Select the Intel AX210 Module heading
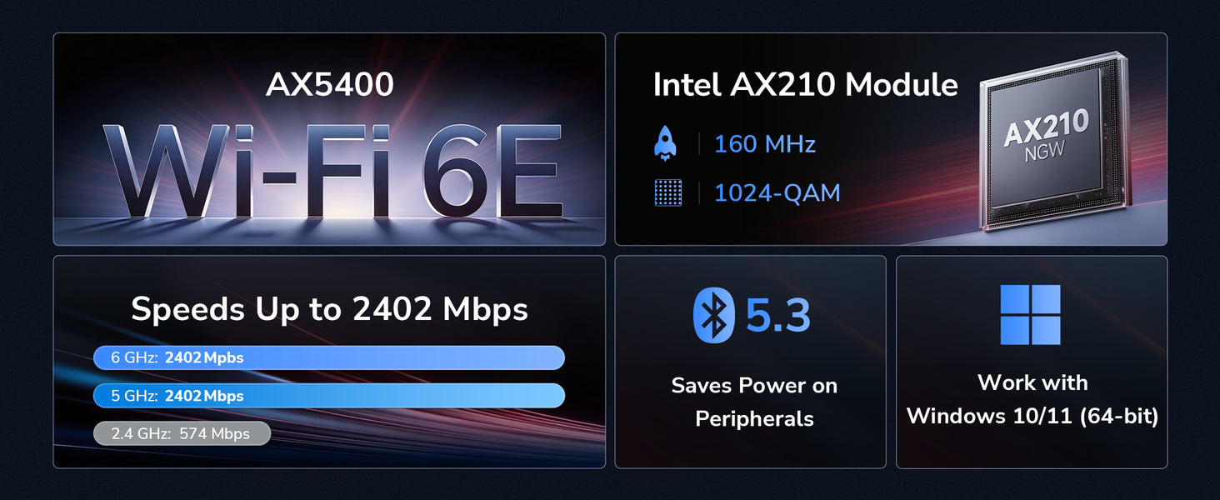Image resolution: width=1220 pixels, height=500 pixels. (x=805, y=85)
